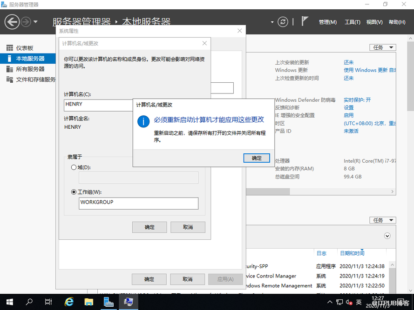Screen dimensions: 414x310
Task: Open the lower 任务 dropdown in events
Action: [383, 220]
